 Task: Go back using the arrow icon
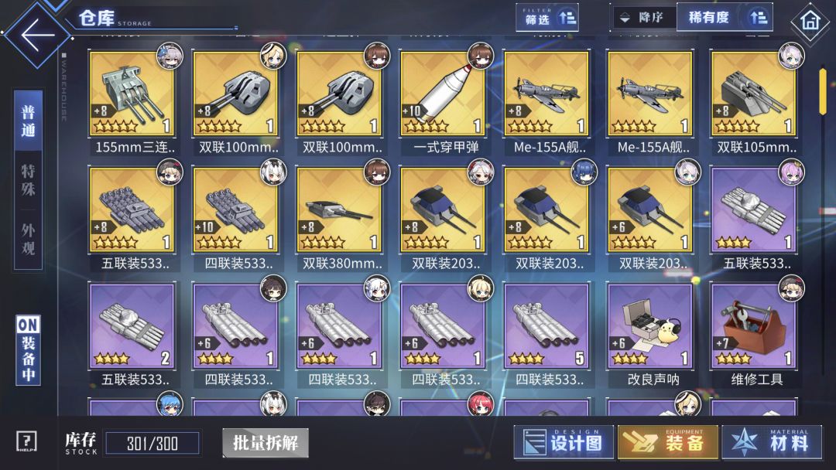[37, 35]
